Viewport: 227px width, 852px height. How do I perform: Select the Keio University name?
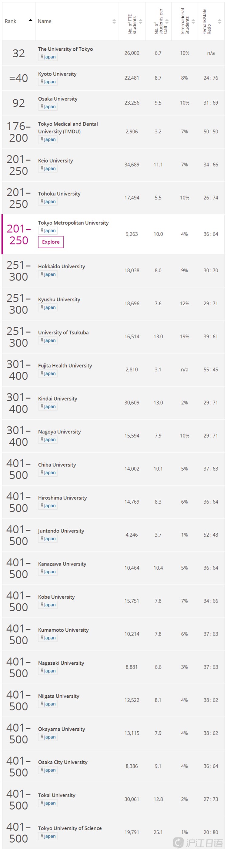coord(55,160)
